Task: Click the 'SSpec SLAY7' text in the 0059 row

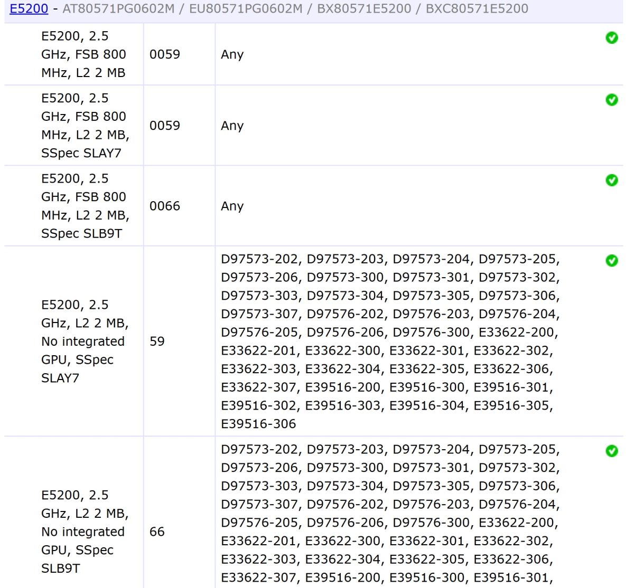Action: click(x=81, y=153)
